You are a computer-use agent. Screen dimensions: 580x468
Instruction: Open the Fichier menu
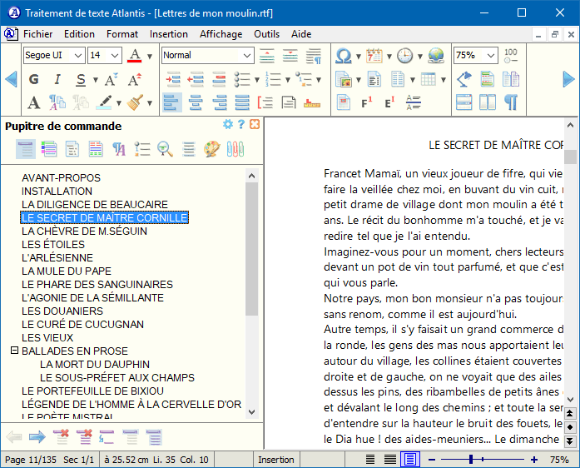pyautogui.click(x=37, y=34)
